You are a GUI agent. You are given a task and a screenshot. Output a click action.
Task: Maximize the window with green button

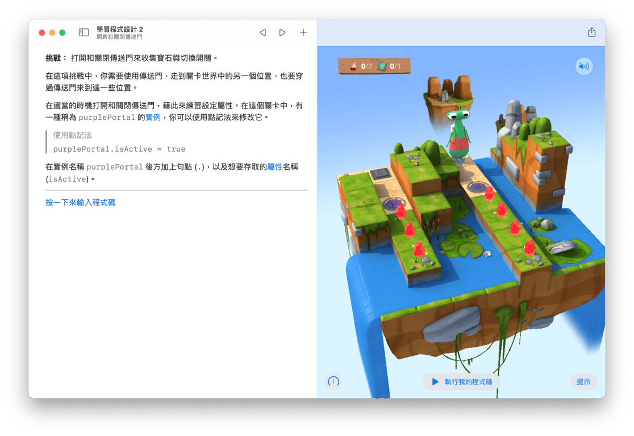[62, 32]
